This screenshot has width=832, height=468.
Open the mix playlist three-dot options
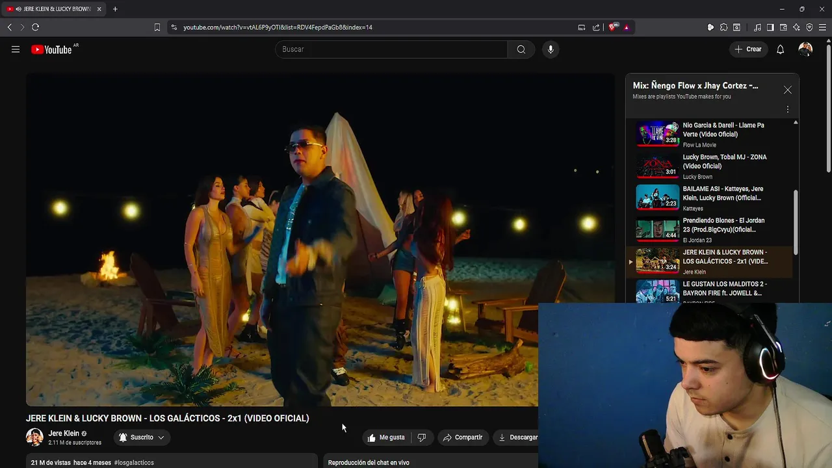[x=788, y=109]
